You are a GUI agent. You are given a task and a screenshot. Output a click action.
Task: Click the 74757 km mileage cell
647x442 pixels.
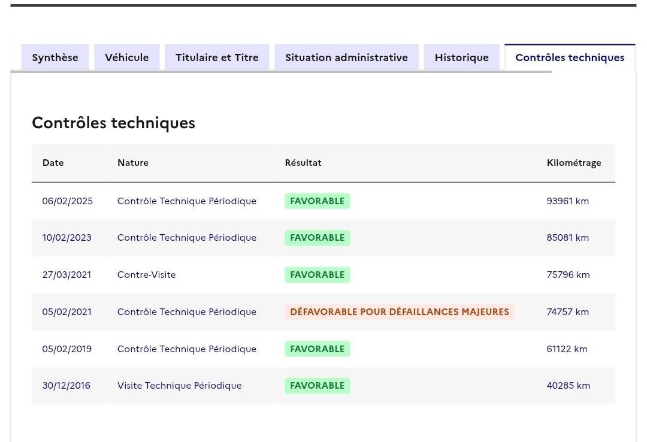coord(567,311)
